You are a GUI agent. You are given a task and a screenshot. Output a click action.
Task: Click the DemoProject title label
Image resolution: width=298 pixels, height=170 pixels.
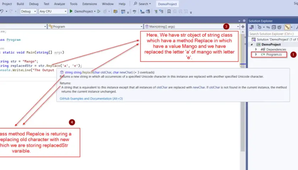(x=167, y=4)
